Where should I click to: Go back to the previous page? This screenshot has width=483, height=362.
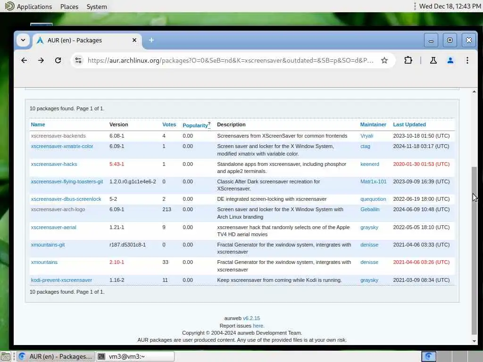(24, 60)
